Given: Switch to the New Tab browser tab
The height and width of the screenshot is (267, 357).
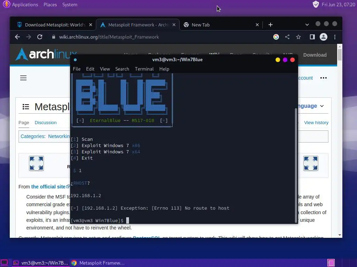Looking at the screenshot, I should (221, 25).
